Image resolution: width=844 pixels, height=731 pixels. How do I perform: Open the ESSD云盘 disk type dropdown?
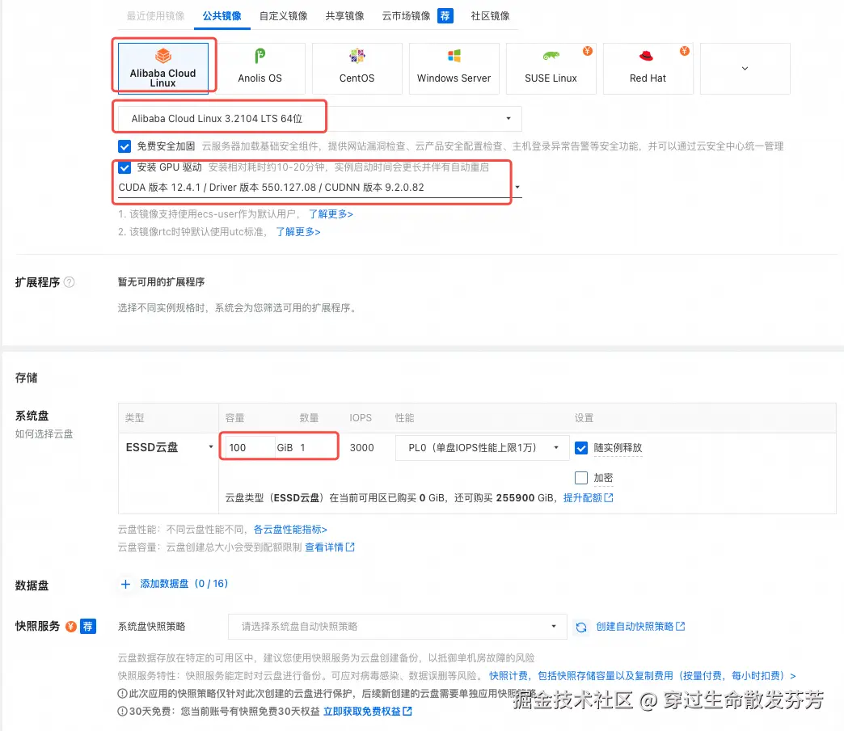[x=169, y=447]
